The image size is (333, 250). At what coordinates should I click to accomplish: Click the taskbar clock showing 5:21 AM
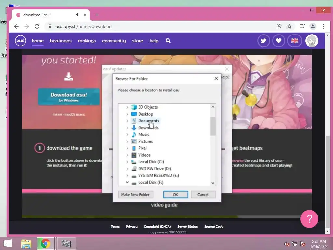pos(319,244)
